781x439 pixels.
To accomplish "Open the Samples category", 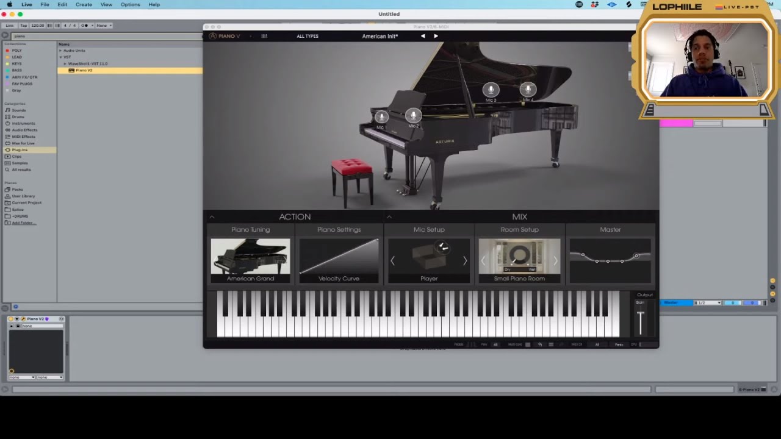I will point(20,163).
